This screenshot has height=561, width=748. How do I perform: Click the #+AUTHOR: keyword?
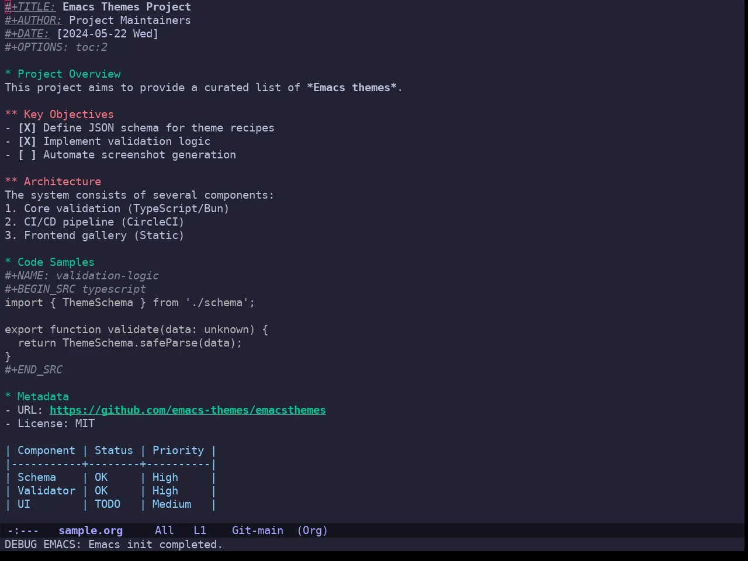click(x=33, y=20)
